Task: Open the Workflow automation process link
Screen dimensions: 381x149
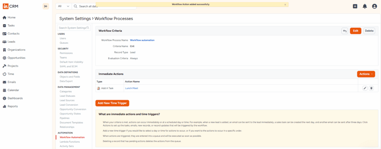Action: pos(142,40)
